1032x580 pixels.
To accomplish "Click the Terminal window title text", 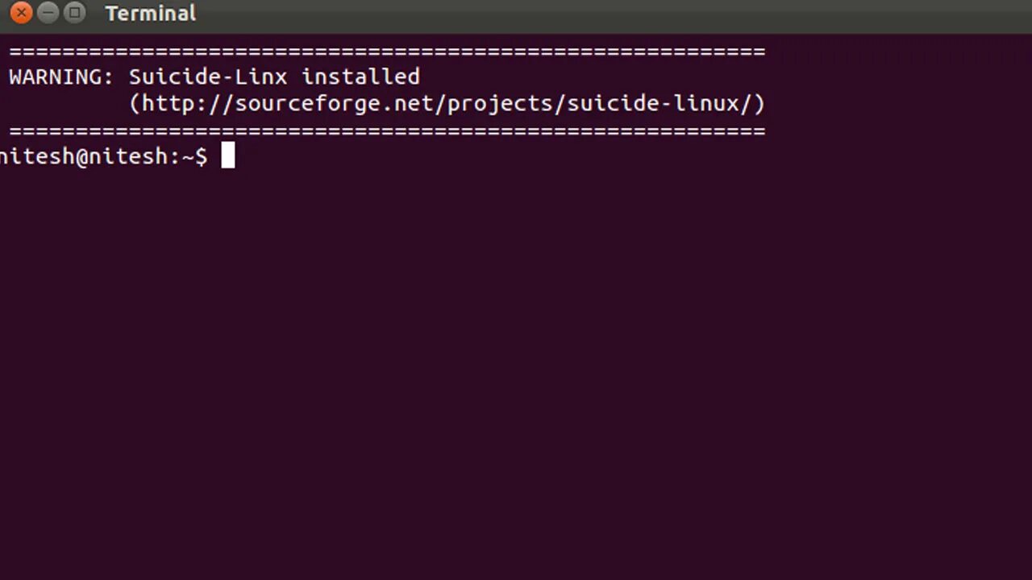I will 151,14.
